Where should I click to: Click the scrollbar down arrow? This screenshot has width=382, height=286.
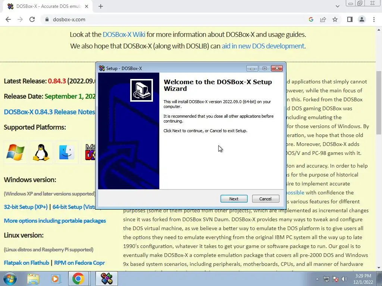point(379,268)
